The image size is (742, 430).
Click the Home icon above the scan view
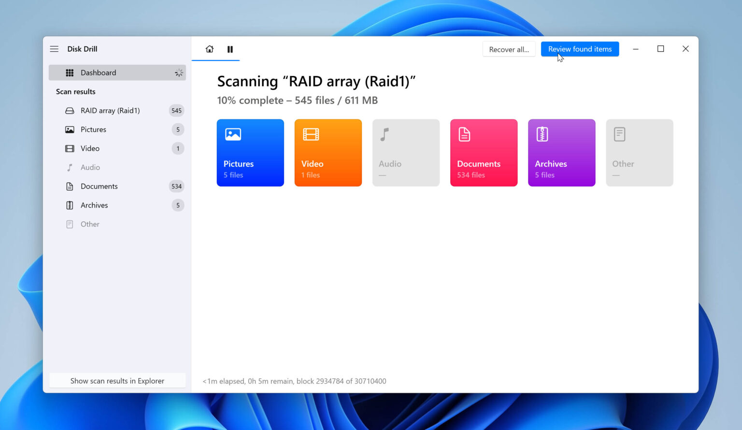(209, 49)
